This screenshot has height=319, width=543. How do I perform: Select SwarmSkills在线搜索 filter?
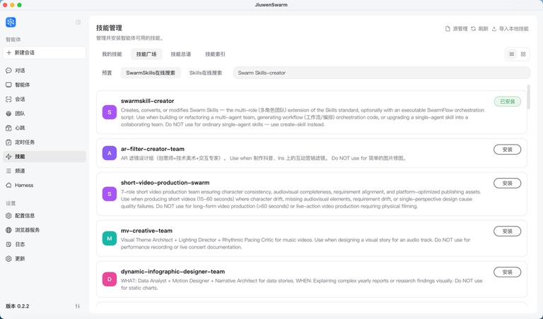[151, 73]
